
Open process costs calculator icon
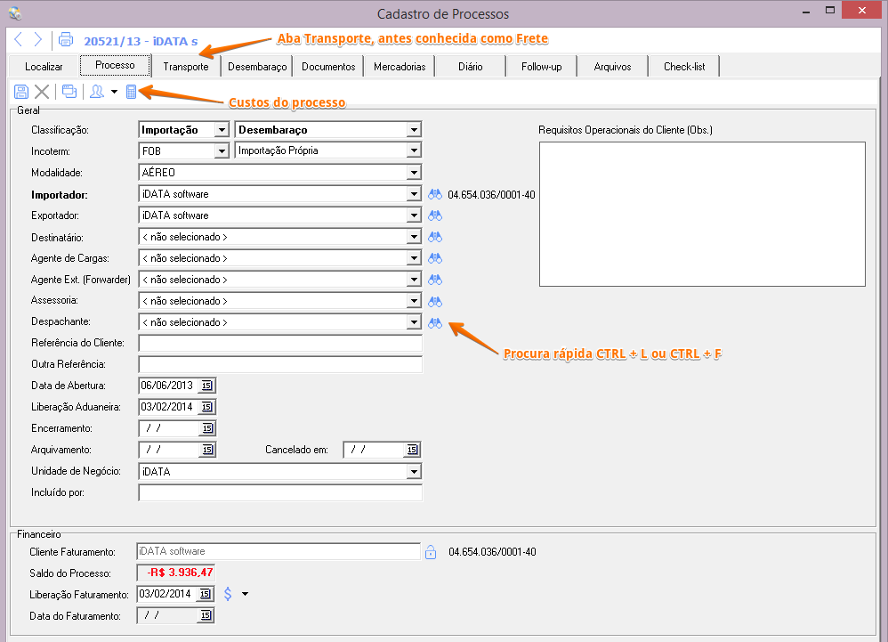pyautogui.click(x=132, y=92)
